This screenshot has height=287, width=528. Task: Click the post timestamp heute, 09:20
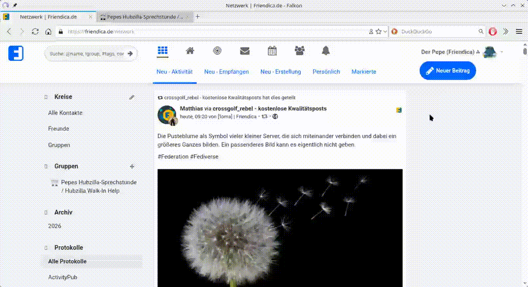click(193, 117)
